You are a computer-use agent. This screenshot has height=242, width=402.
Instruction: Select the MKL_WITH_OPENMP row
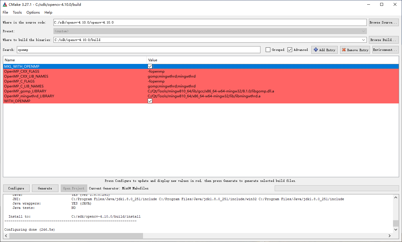[x=201, y=66]
